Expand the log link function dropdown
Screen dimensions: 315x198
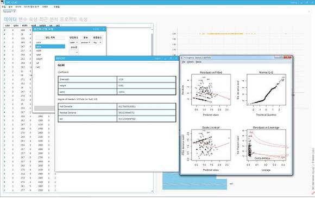(x=97, y=42)
